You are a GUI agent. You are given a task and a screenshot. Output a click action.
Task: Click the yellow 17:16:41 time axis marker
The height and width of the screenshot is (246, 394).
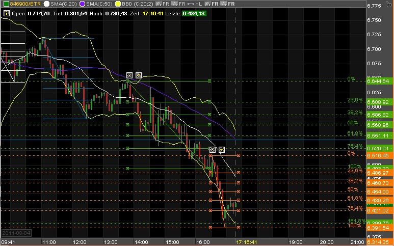click(x=247, y=242)
